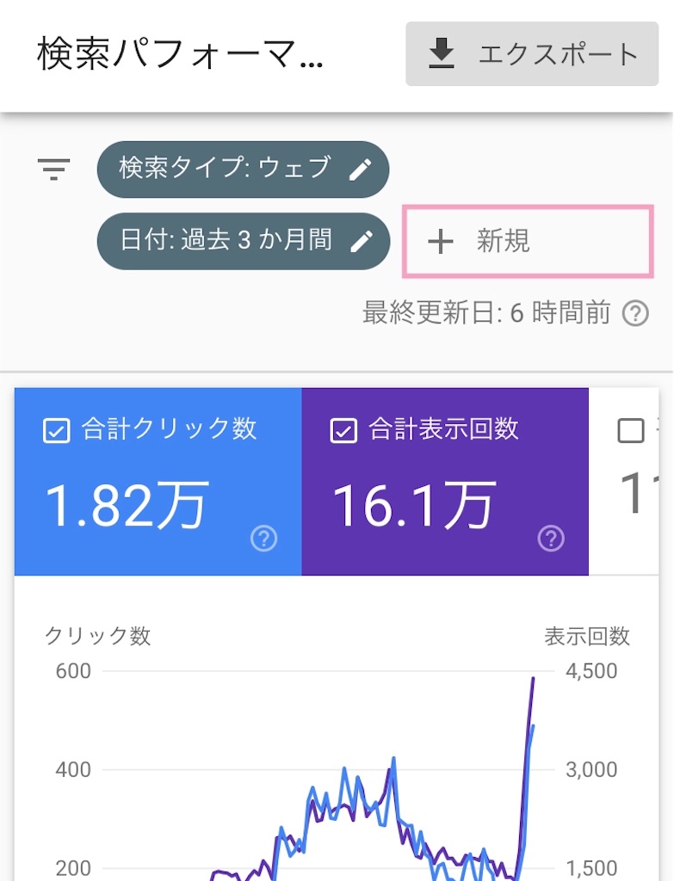The image size is (674, 881).
Task: Click the 600 axis value
Action: [x=73, y=671]
